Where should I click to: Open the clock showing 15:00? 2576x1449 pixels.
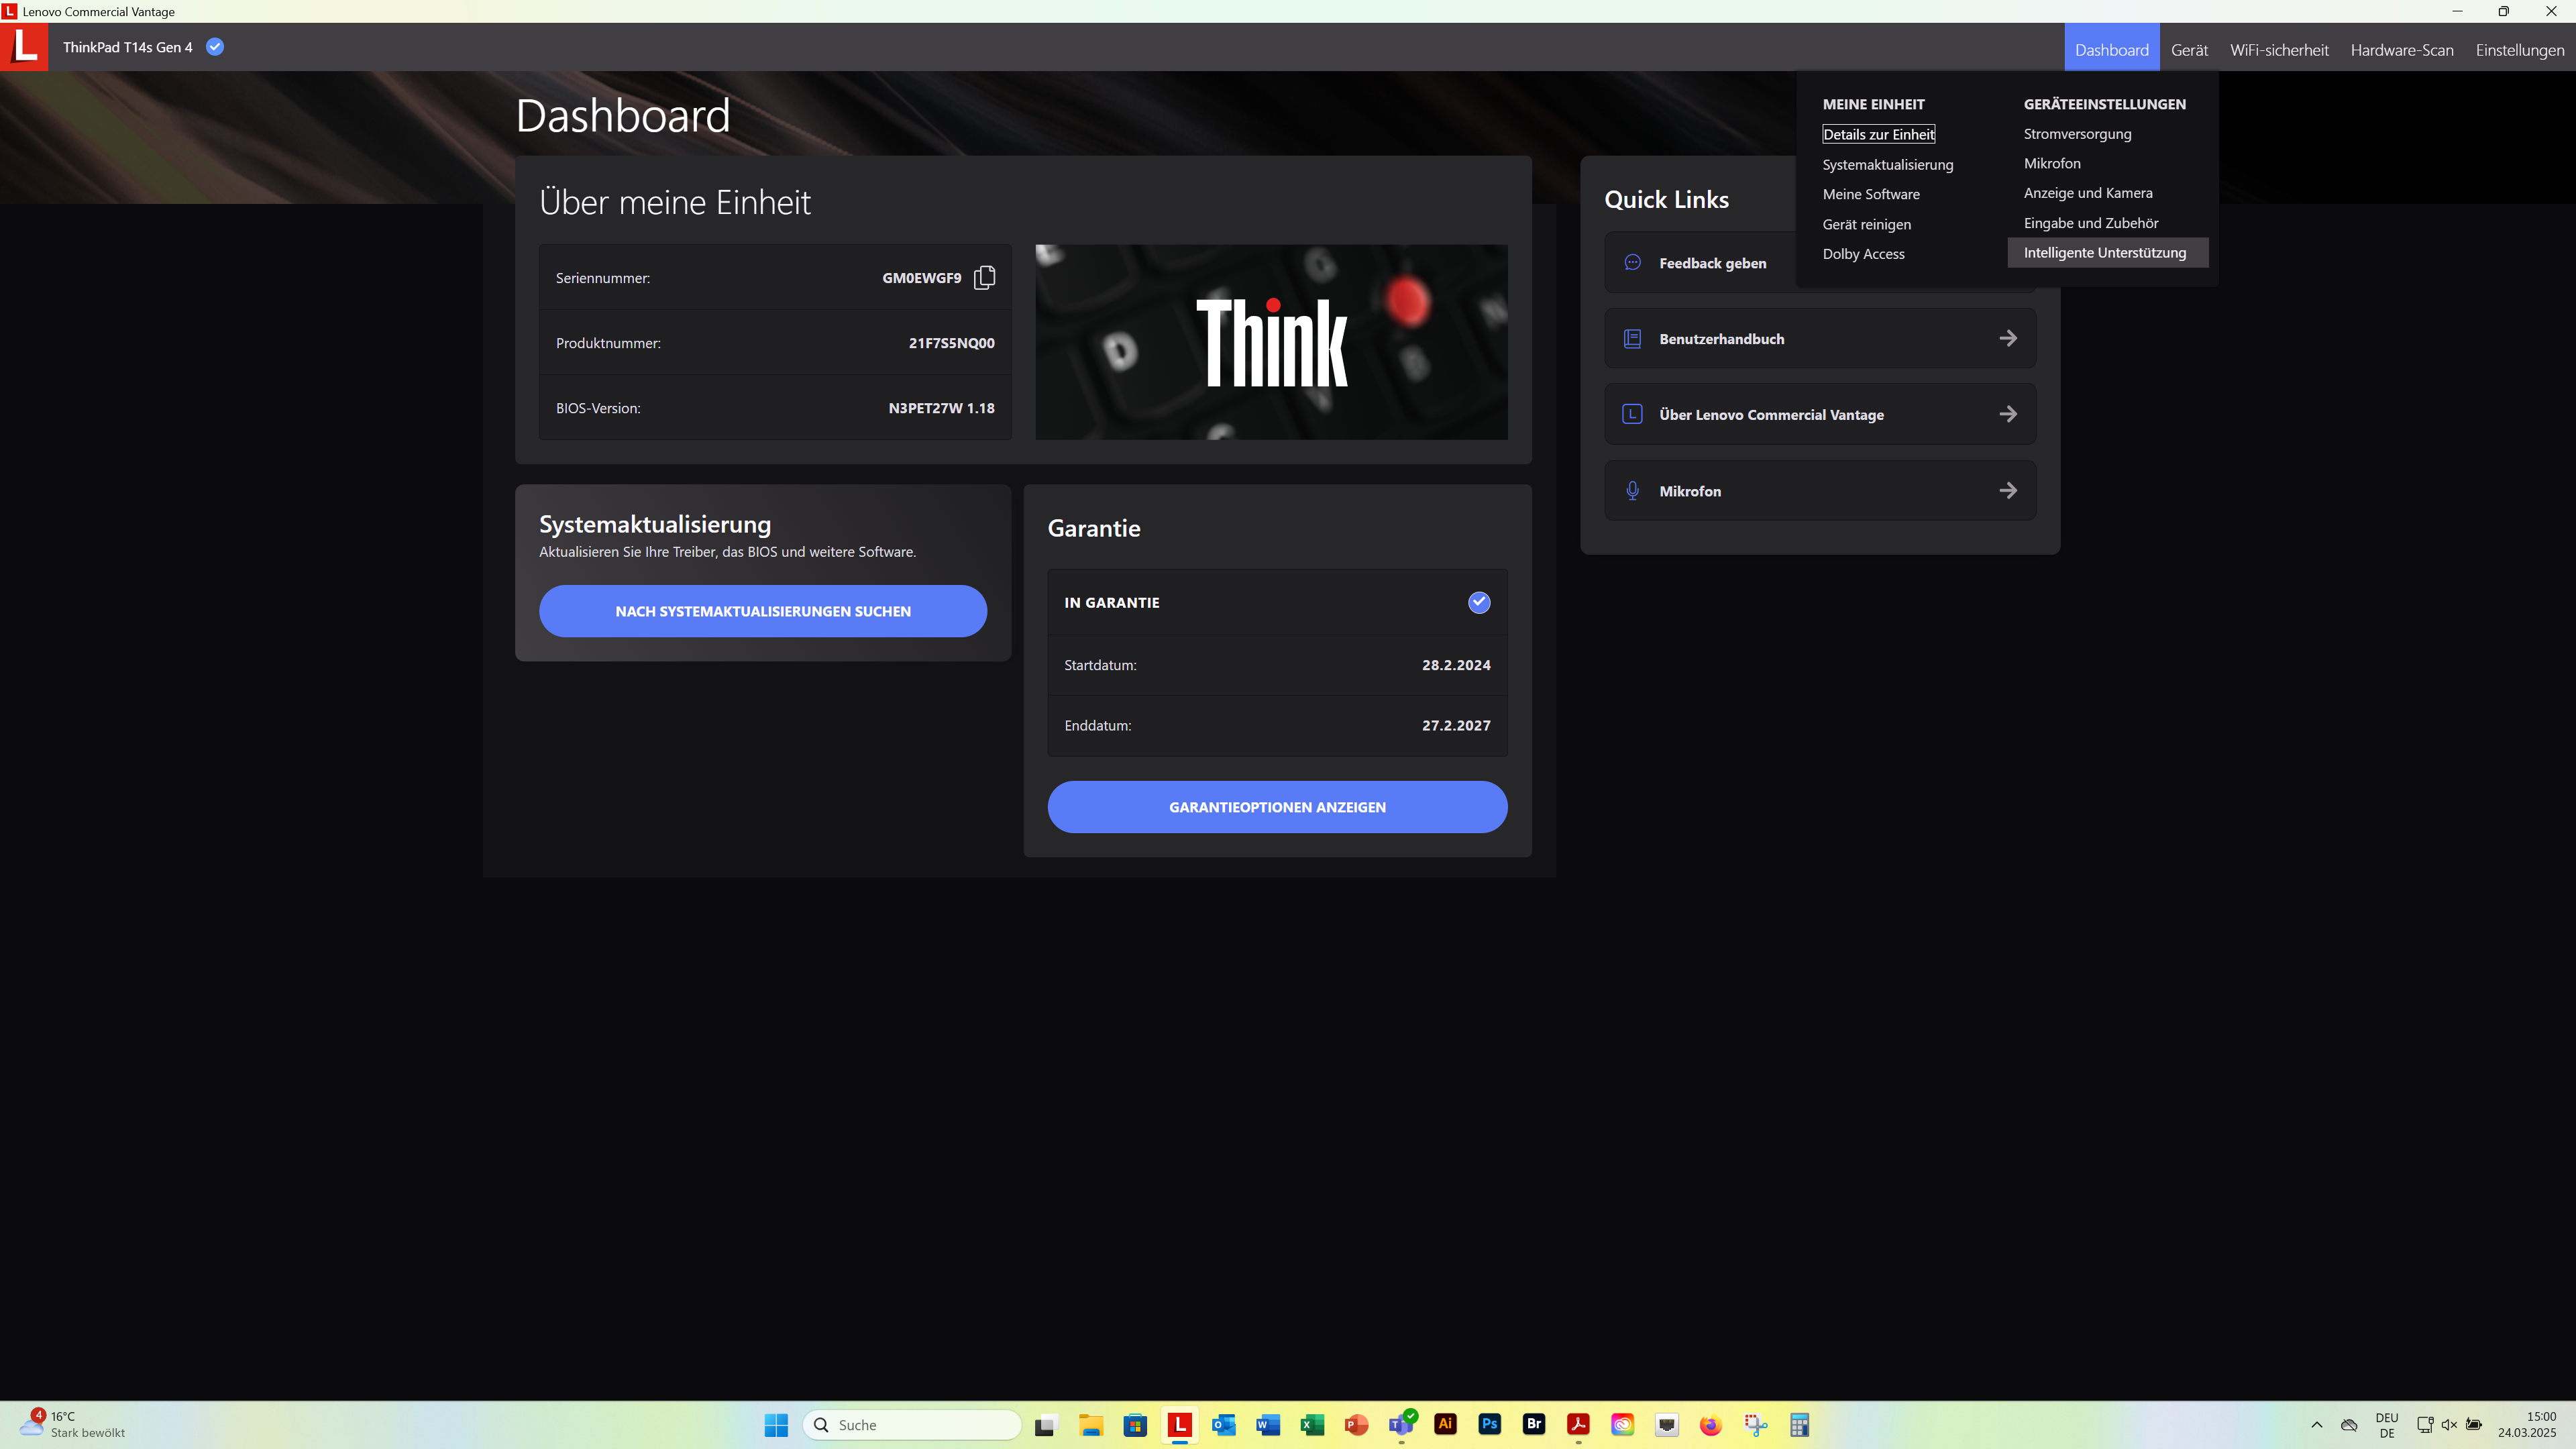[2527, 1424]
